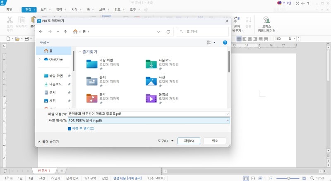331x181 pixels.
Task: Click zoom-out icon left of zoom slider
Action: (271, 179)
